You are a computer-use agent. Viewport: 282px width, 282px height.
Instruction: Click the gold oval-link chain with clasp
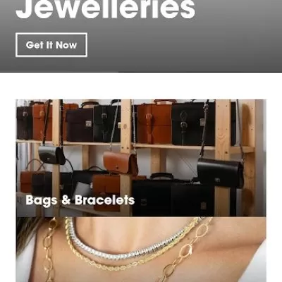coord(185,252)
